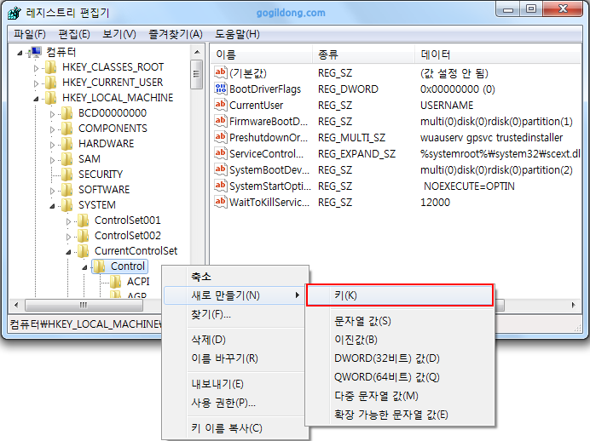This screenshot has width=590, height=441.
Task: Expand the ControlSet001 node arrow
Action: [68, 221]
